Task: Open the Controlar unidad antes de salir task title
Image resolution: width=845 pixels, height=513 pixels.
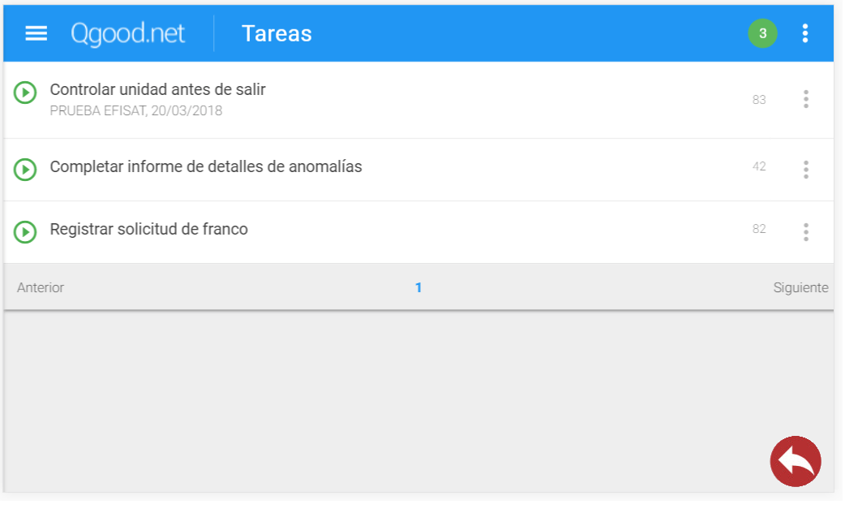Action: 157,89
